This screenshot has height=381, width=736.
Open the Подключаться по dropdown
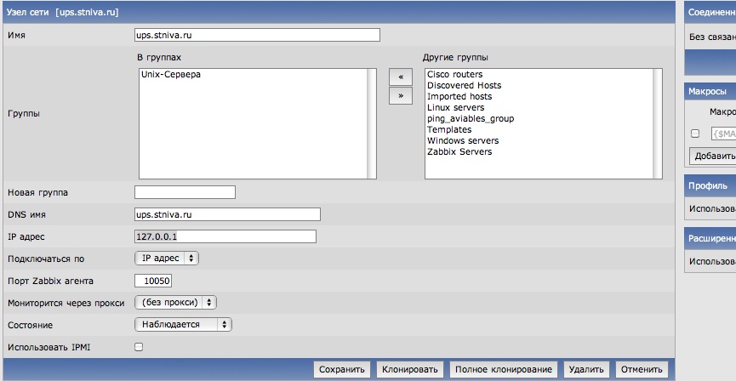(x=167, y=258)
